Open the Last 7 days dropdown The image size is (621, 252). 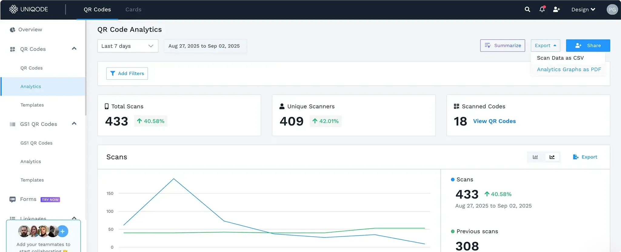128,46
